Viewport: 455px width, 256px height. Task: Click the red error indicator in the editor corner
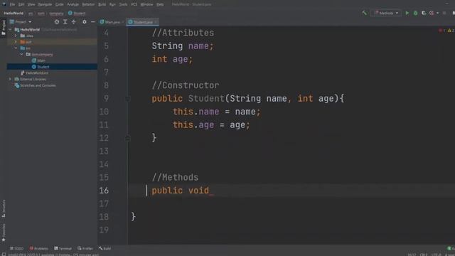(441, 31)
